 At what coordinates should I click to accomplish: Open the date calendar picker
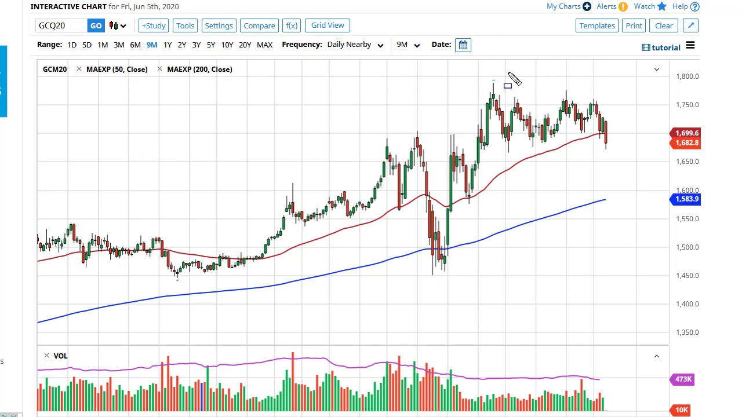(463, 45)
